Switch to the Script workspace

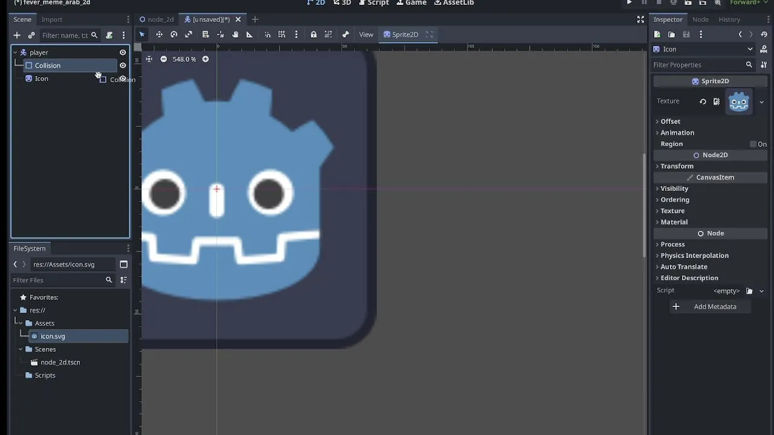point(373,3)
